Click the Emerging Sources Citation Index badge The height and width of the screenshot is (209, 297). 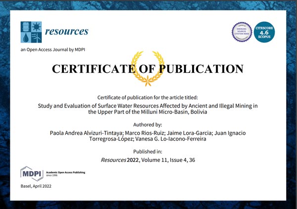[242, 32]
